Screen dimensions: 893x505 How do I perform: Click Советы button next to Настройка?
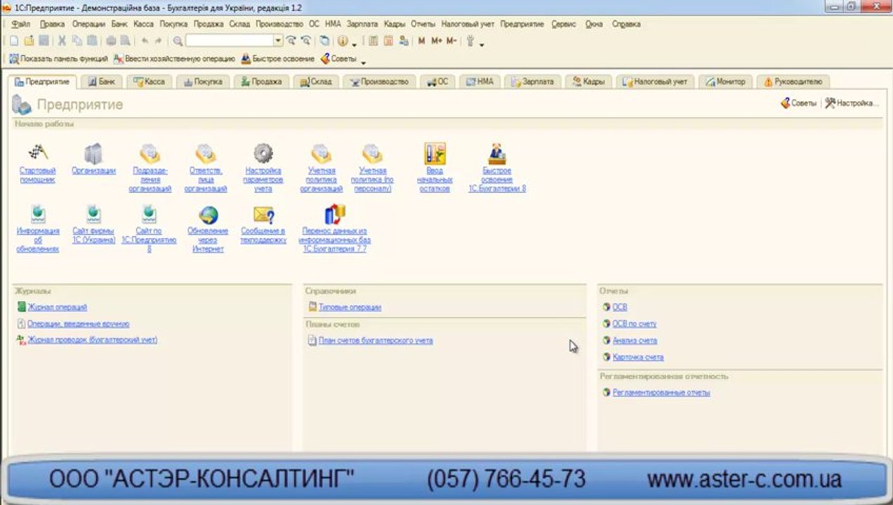coord(798,103)
